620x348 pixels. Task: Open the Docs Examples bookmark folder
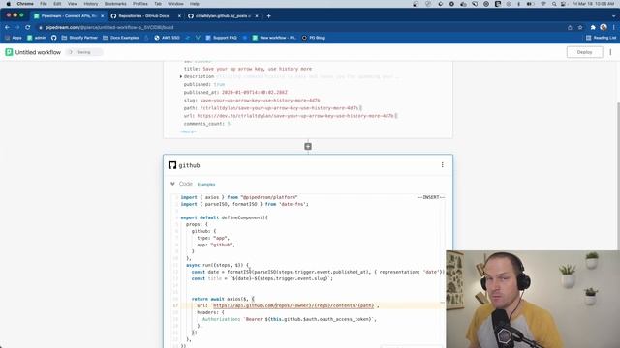pos(120,38)
